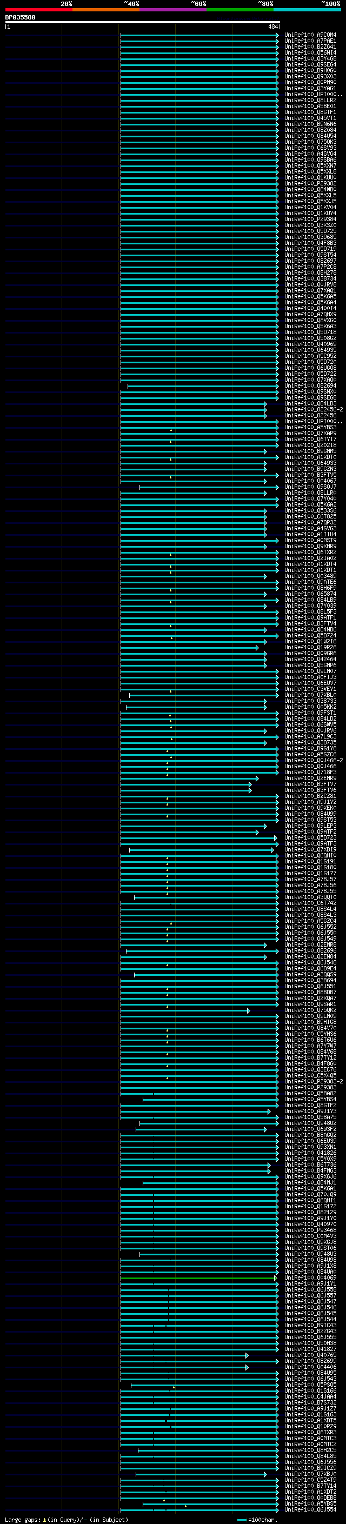This screenshot has height=1524, width=346.
Task: Select label UniRef100_A4GVG4
Action: (310, 154)
